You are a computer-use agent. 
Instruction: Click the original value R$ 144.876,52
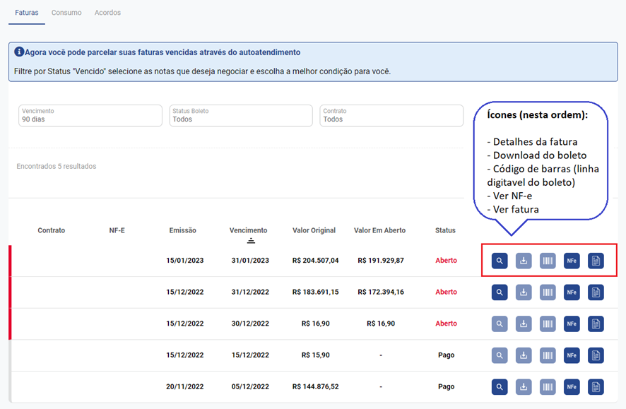point(315,386)
